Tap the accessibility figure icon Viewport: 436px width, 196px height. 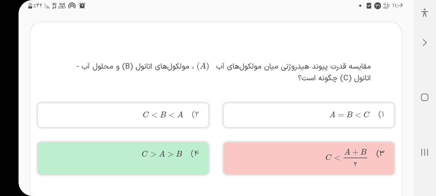tap(424, 13)
